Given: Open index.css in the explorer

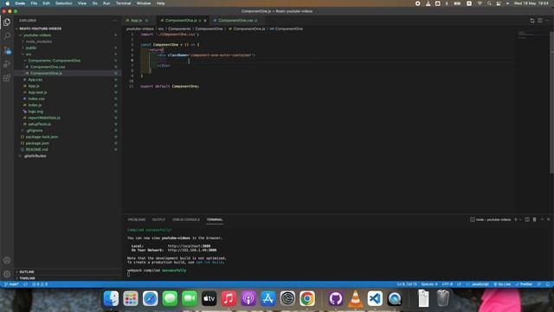Looking at the screenshot, I should pyautogui.click(x=36, y=99).
